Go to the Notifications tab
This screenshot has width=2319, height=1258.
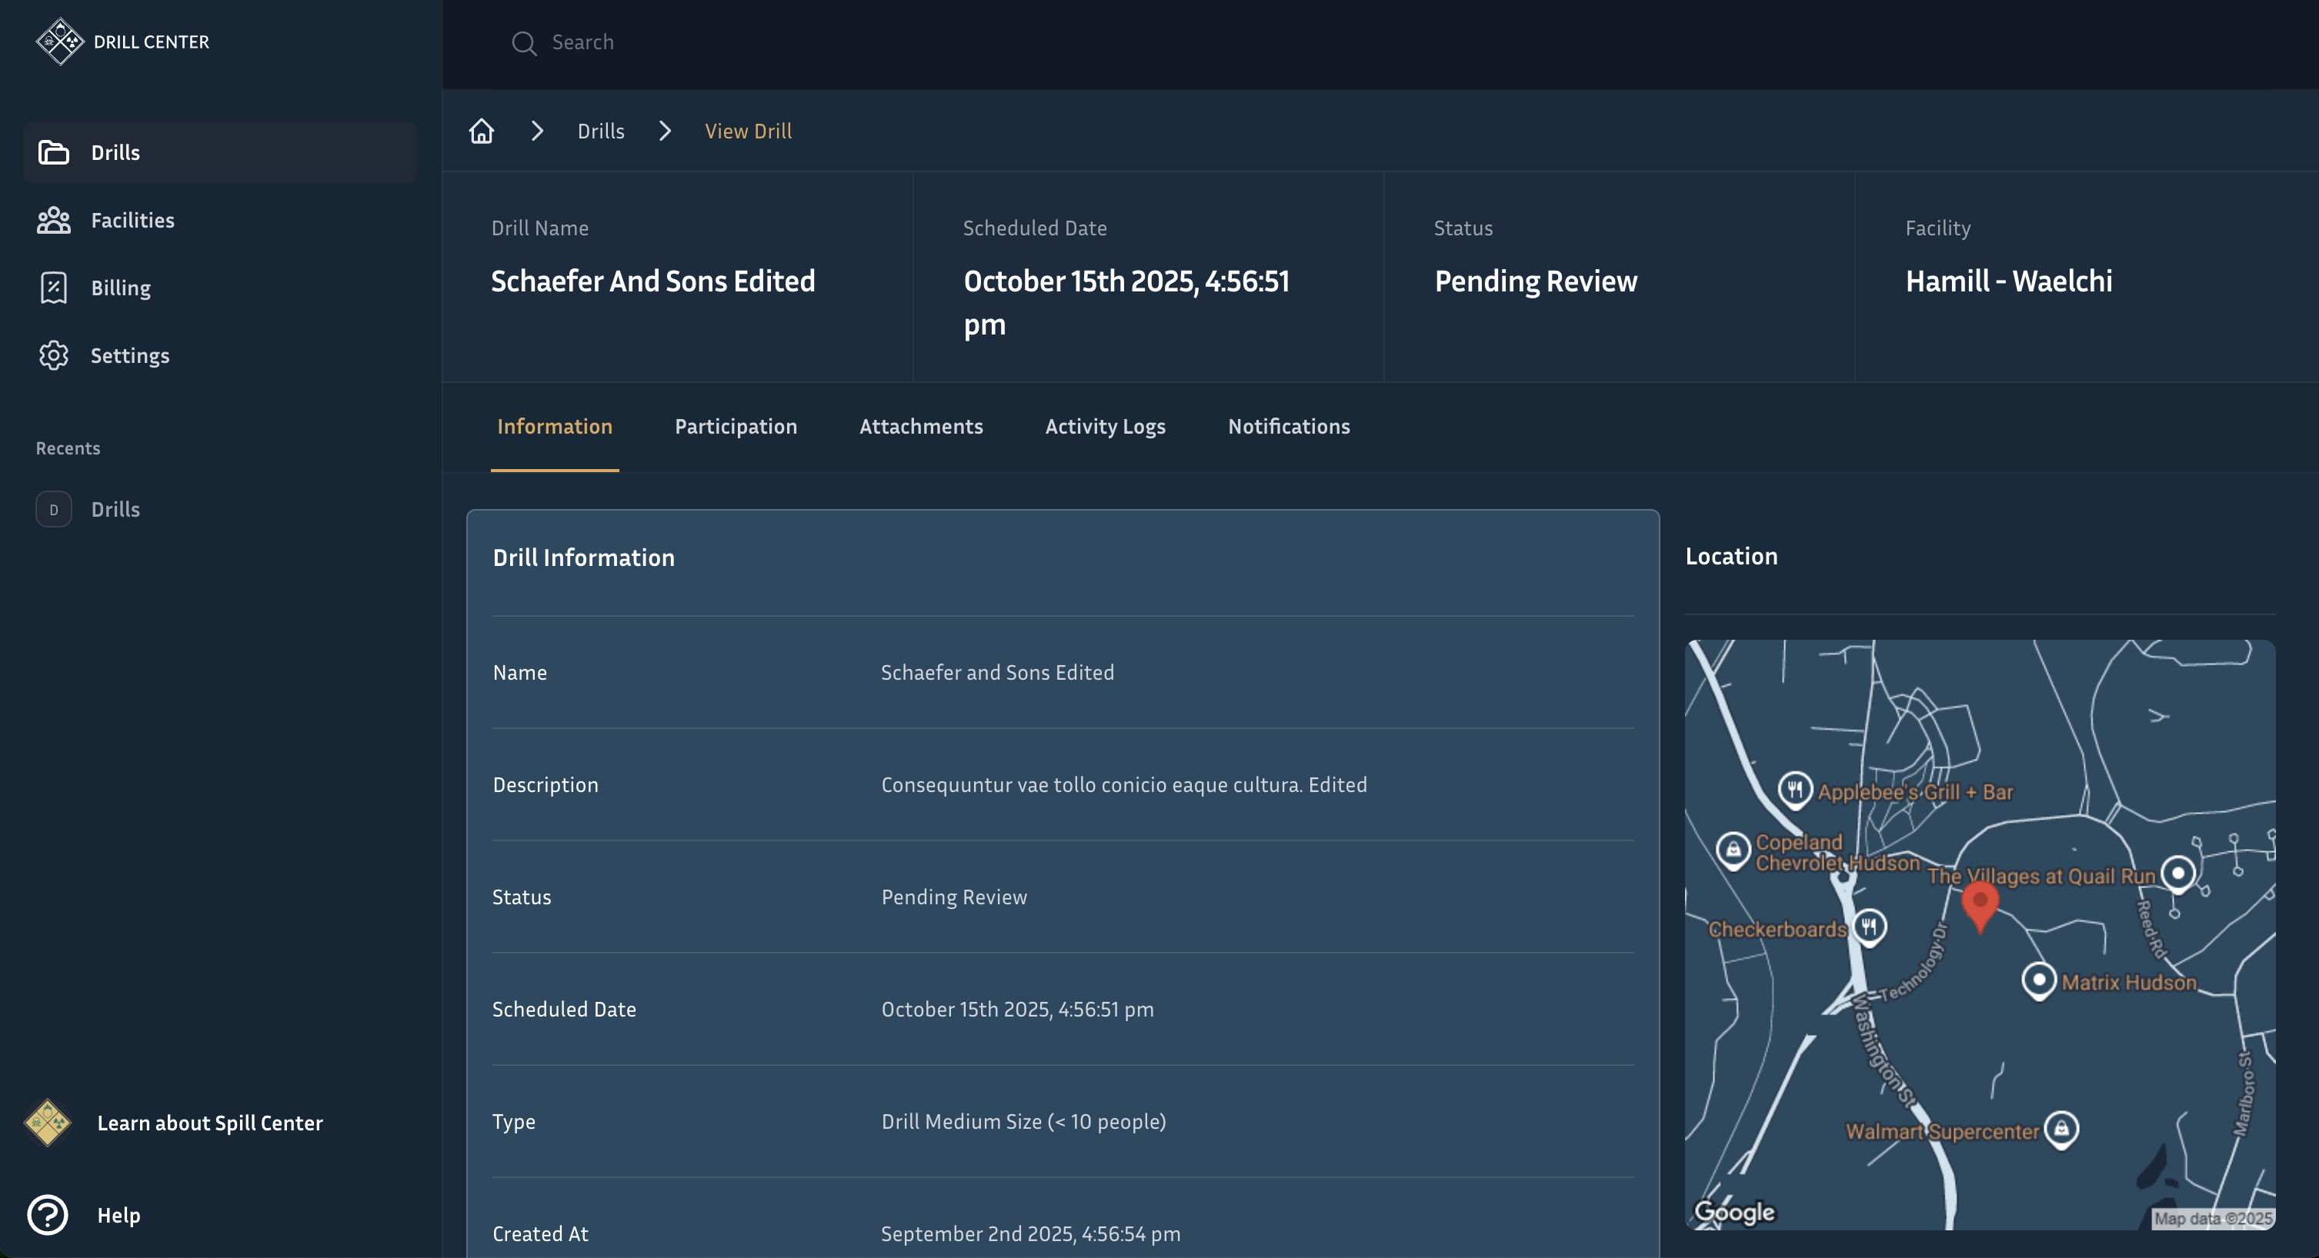point(1288,427)
